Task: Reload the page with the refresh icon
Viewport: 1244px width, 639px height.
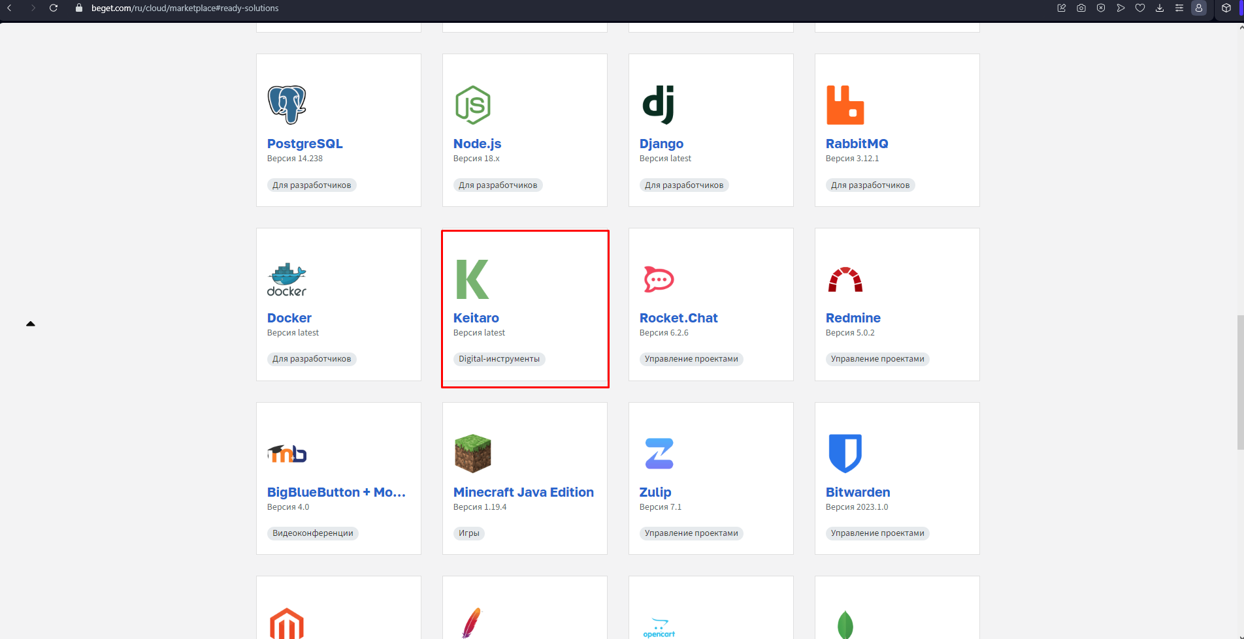Action: (54, 8)
